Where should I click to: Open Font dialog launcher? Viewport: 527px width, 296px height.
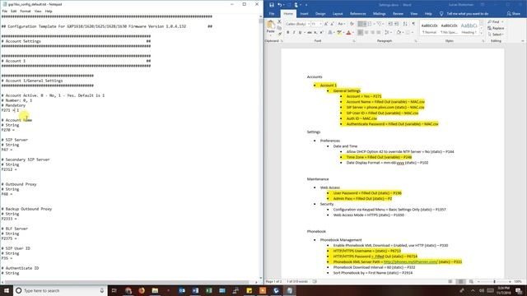(354, 41)
